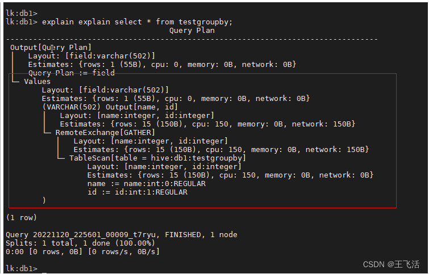Select the Values plan node
The width and height of the screenshot is (429, 274).
[37, 81]
